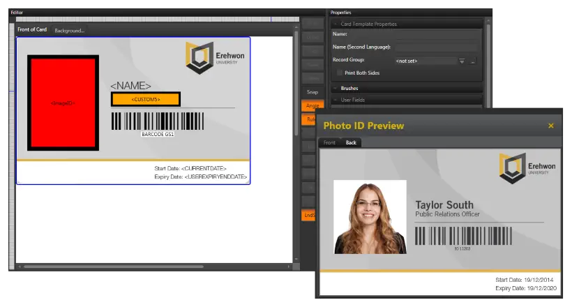572x307 pixels.
Task: Click Expiry Date 19/12/2020 in the preview
Action: point(526,288)
